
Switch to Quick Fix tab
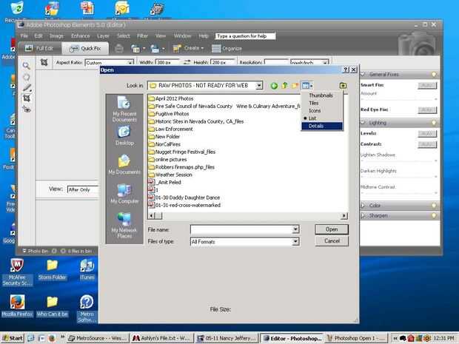tap(85, 48)
